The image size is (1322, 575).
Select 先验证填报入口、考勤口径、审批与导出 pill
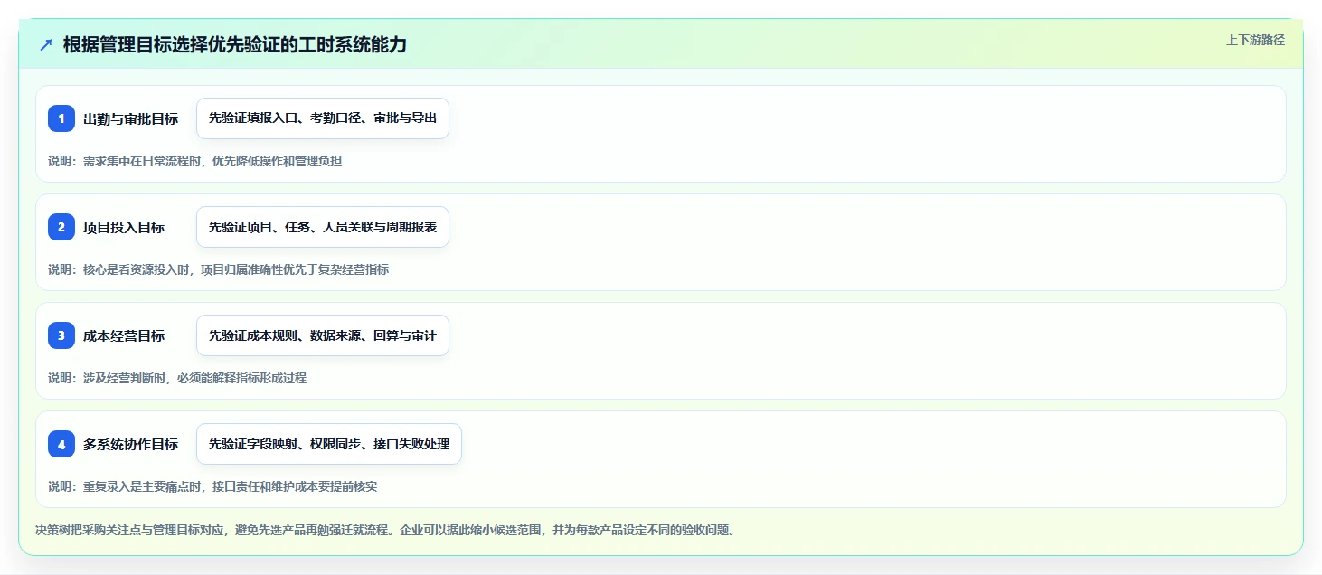coord(323,118)
